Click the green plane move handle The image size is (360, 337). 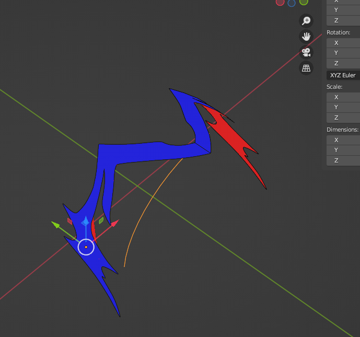coord(101,220)
